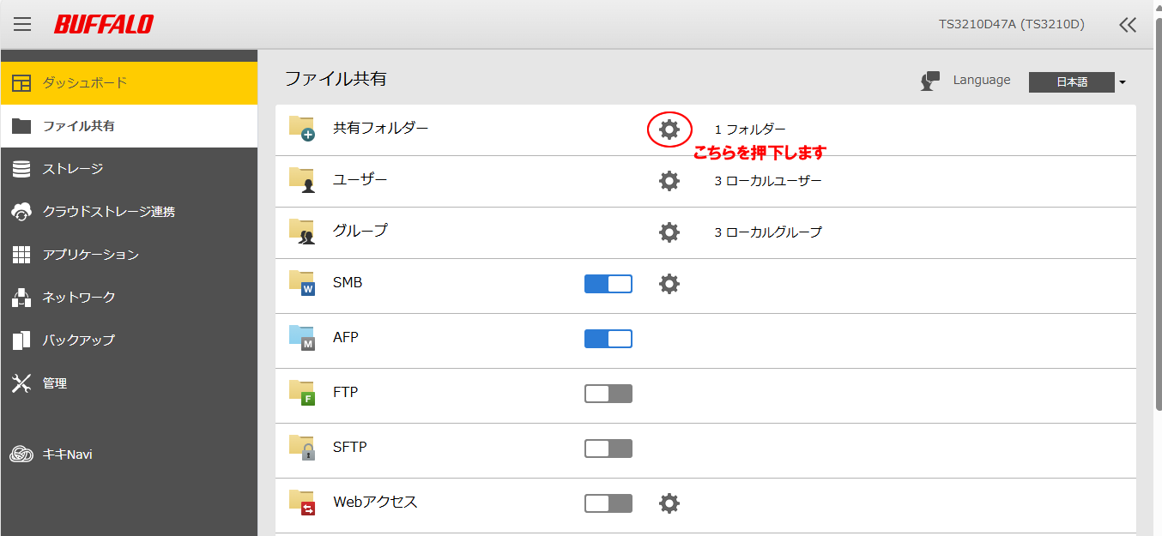Open 管理 section
The height and width of the screenshot is (536, 1162).
coord(129,383)
